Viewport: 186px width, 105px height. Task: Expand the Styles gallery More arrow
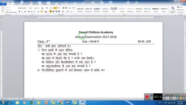click(x=169, y=12)
